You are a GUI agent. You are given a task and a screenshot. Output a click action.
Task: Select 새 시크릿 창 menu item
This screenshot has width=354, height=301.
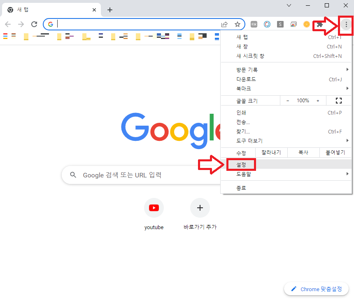(x=286, y=56)
